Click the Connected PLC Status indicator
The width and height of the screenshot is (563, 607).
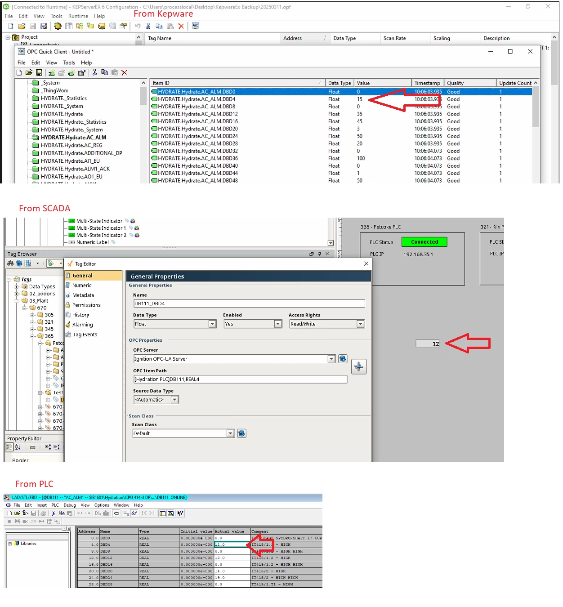pyautogui.click(x=424, y=242)
